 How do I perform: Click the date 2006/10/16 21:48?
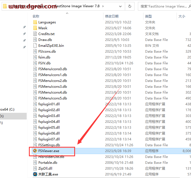click(x=119, y=163)
